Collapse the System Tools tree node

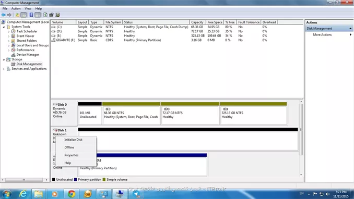coord(4,27)
